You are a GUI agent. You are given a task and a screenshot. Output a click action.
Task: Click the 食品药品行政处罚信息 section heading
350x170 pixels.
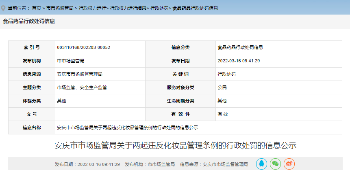click(x=29, y=21)
